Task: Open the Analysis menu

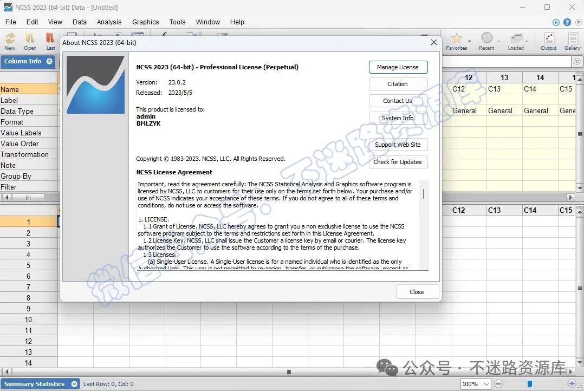Action: click(109, 22)
